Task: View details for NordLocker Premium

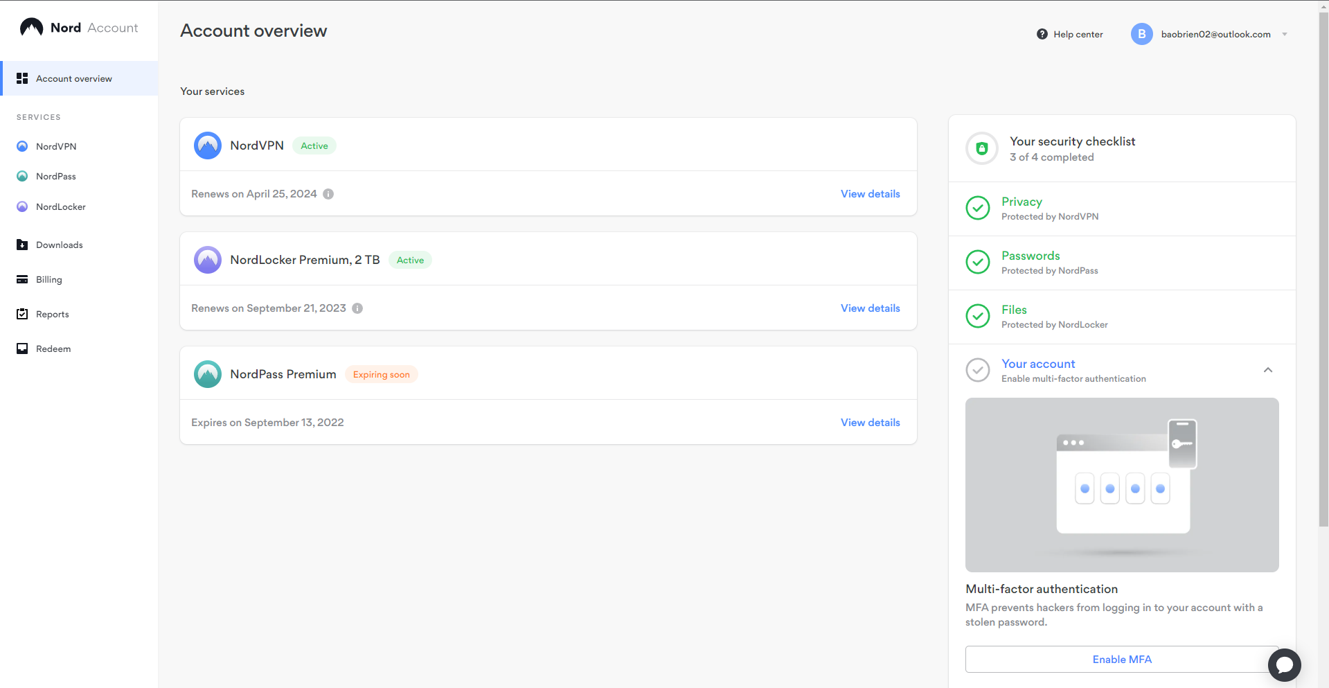Action: (x=871, y=308)
